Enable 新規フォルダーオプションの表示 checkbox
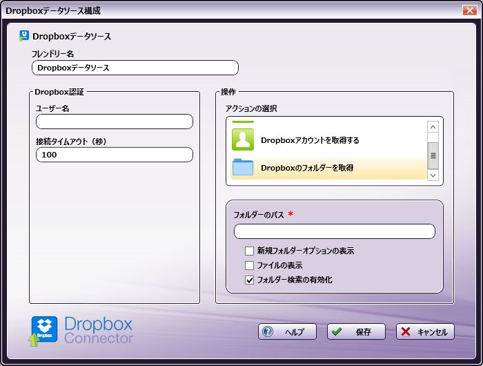This screenshot has height=366, width=483. (249, 251)
